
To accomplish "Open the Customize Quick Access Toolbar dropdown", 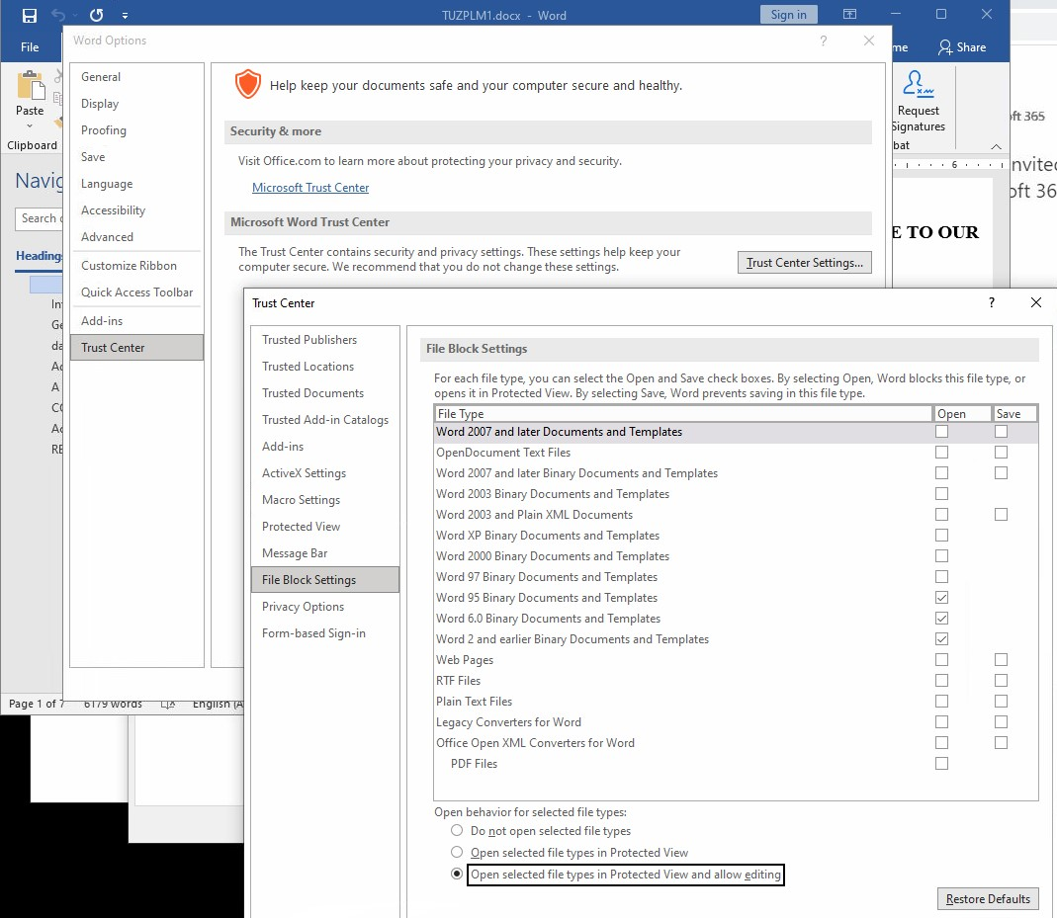I will pyautogui.click(x=125, y=16).
